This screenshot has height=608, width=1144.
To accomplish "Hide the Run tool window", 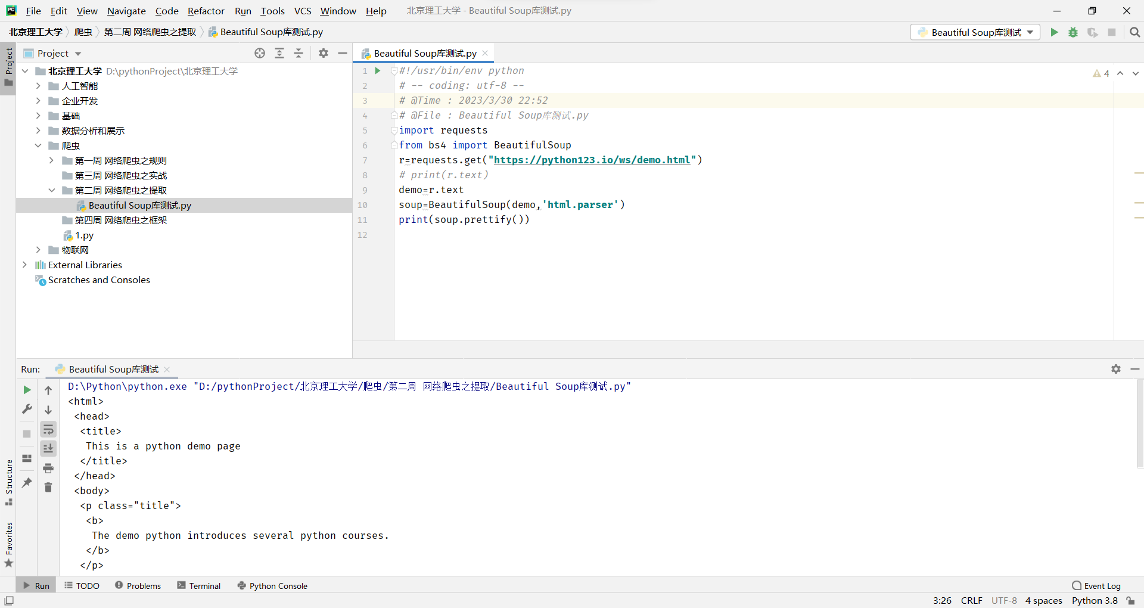I will 1135,369.
